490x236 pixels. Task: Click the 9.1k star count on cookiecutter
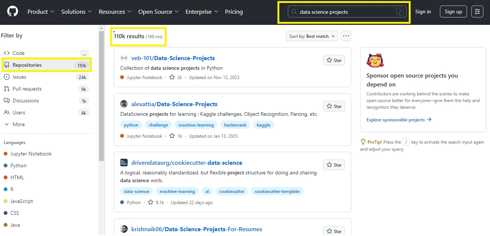pyautogui.click(x=156, y=203)
